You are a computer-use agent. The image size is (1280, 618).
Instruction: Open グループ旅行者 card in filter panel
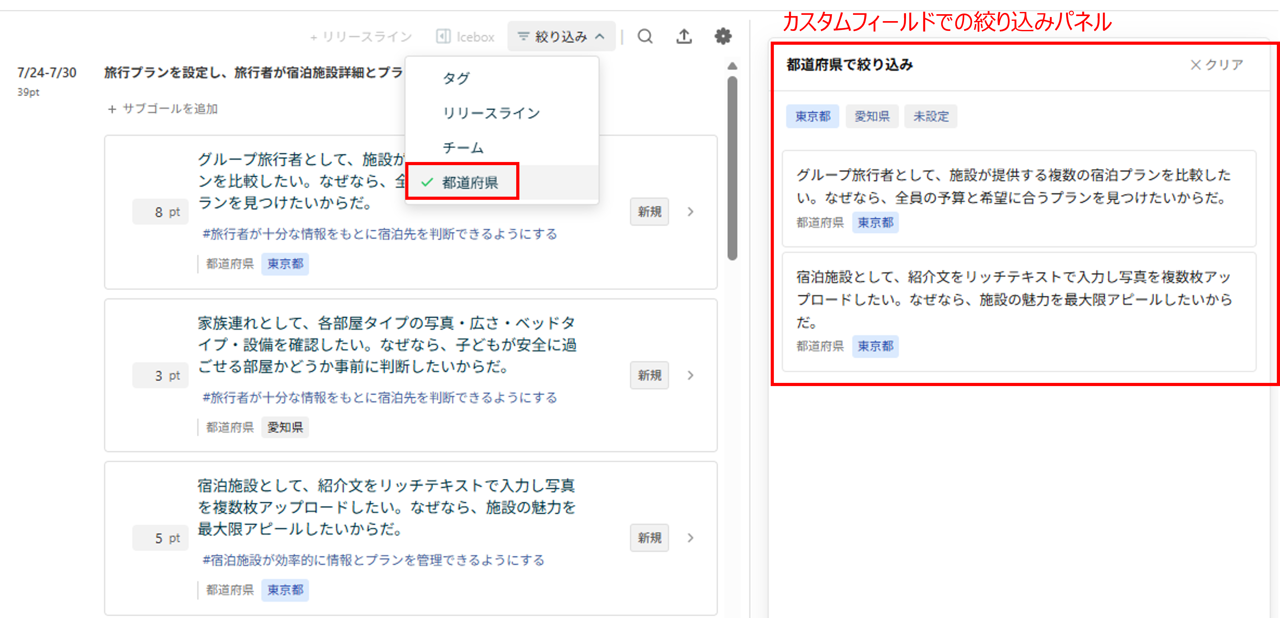[x=1019, y=199]
